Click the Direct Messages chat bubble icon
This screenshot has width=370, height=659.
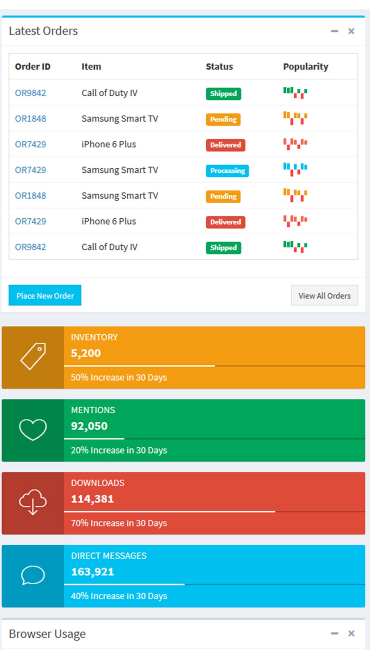(33, 575)
